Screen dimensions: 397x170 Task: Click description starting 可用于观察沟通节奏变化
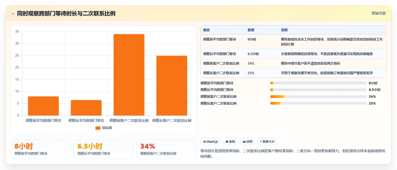pos(327,73)
